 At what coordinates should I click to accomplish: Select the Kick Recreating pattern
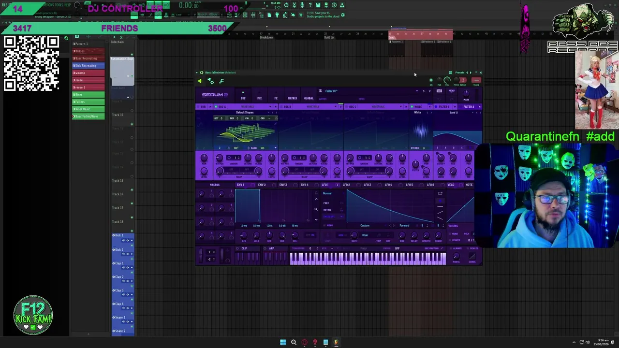(x=88, y=65)
